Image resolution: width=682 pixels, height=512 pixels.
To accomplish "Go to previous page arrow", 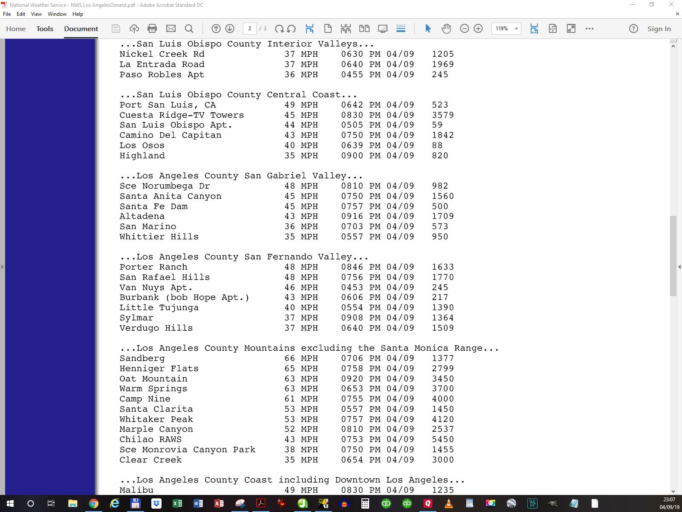I will click(x=216, y=29).
